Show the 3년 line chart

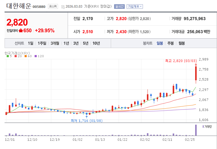pyautogui.click(x=76, y=43)
